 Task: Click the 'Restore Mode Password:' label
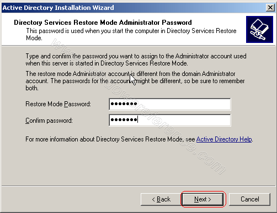click(x=58, y=104)
